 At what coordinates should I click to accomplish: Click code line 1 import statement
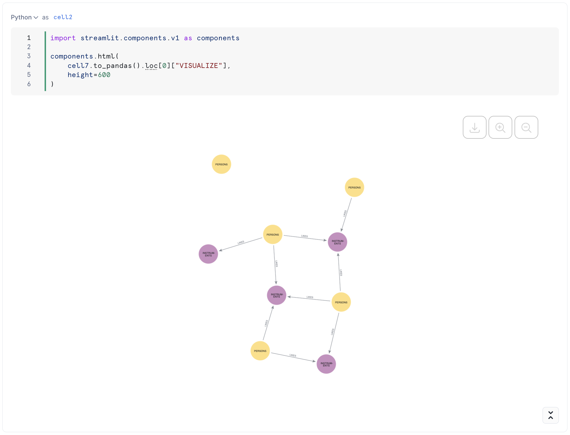click(145, 38)
